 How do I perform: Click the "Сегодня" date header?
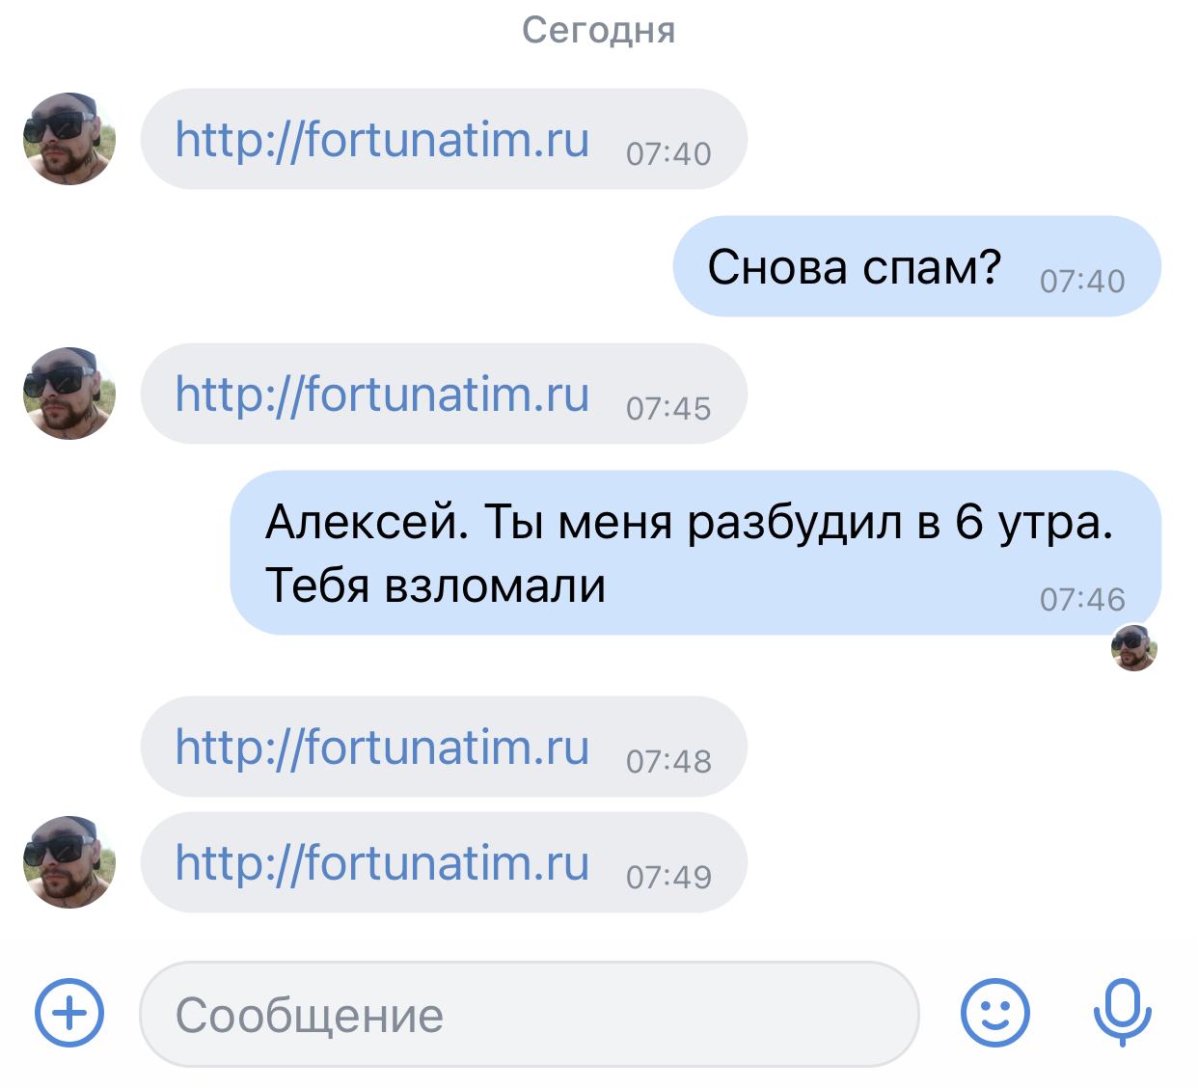click(x=598, y=30)
